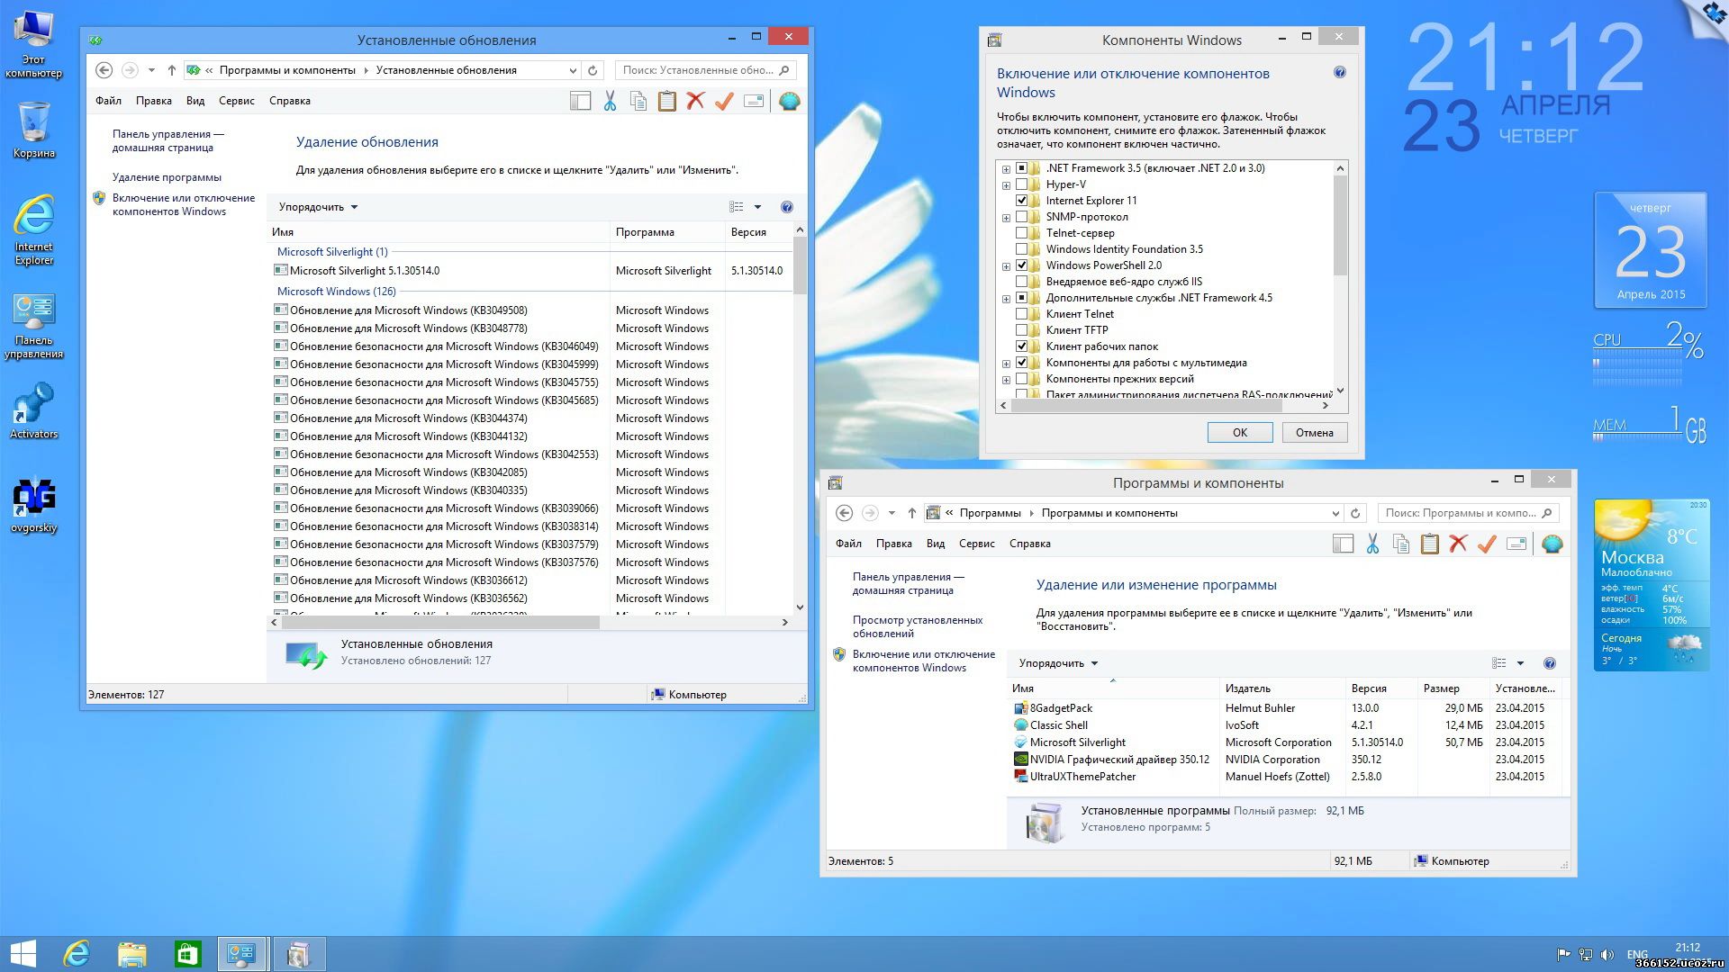Click the Copy icon in Programs and Components window
1729x972 pixels.
pos(1401,544)
